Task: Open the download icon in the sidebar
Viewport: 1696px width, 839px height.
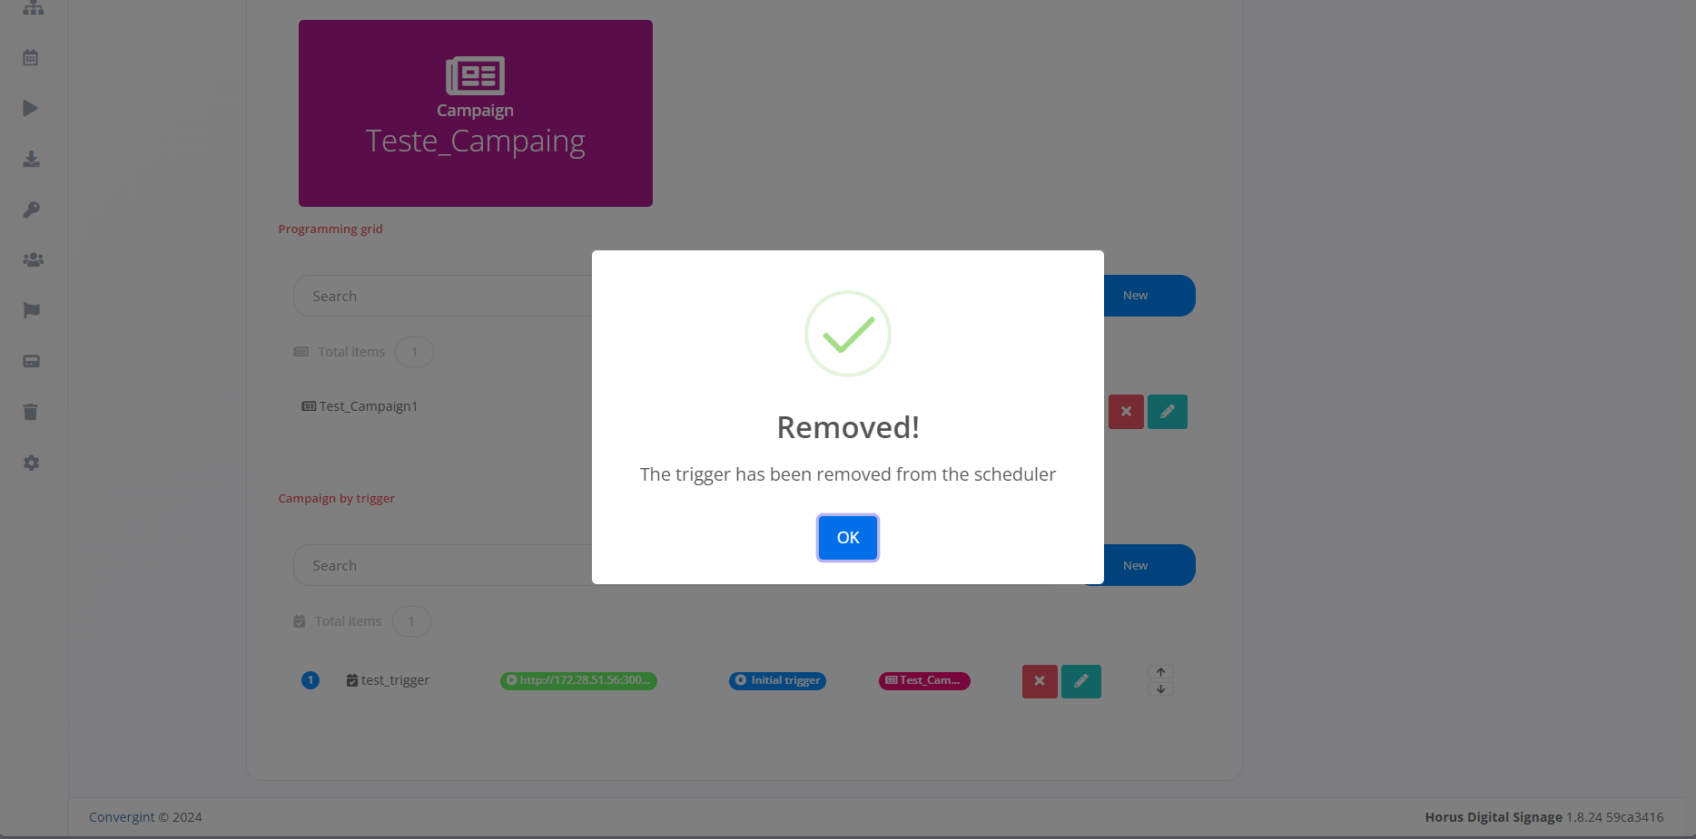Action: point(31,160)
